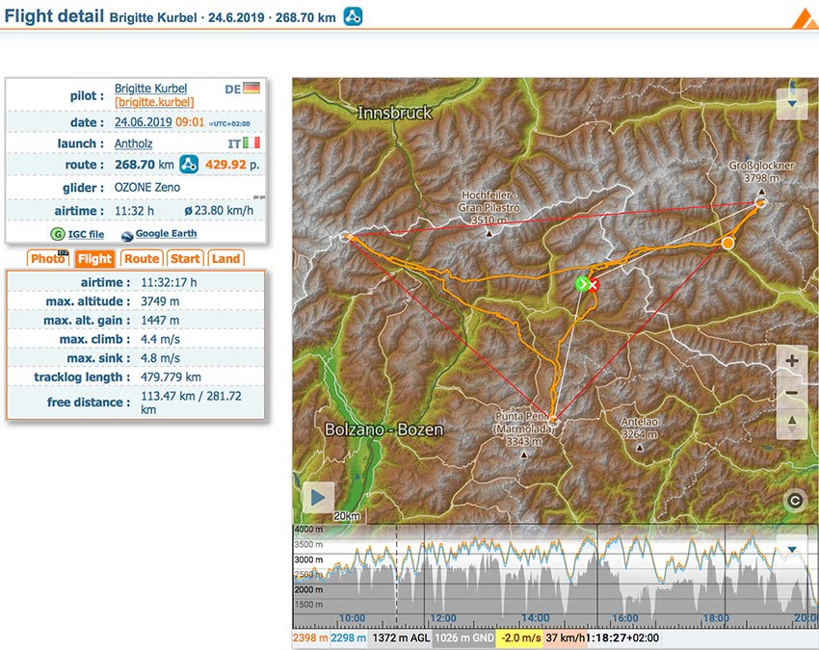Click the green G icon beside IGC file
Viewport: 819px width, 650px height.
(x=58, y=234)
